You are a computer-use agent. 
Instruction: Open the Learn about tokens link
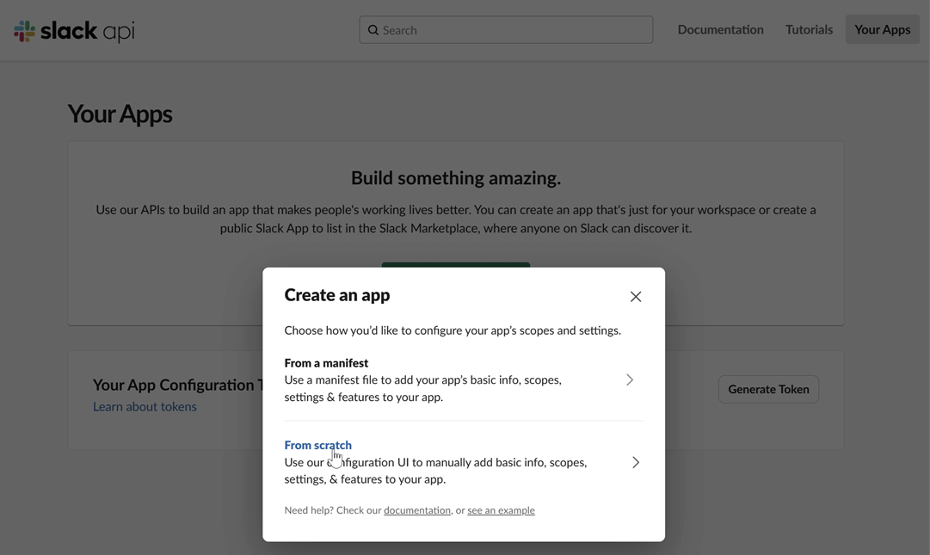(145, 406)
